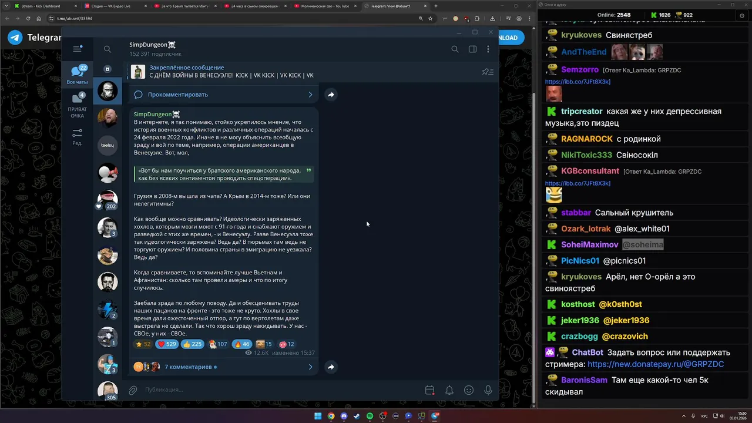This screenshot has width=752, height=423.
Task: Toggle the reaction showing 15
Action: coord(264,344)
